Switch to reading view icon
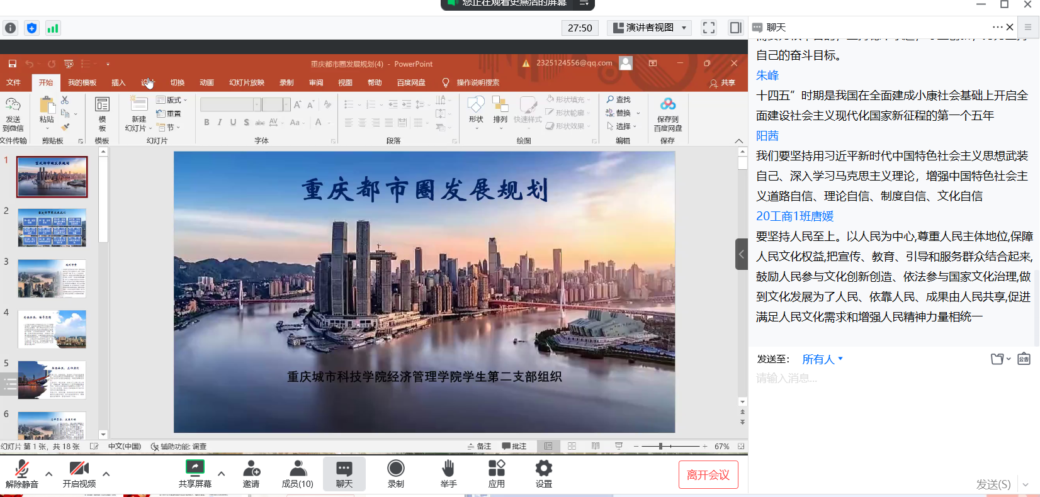The image size is (1040, 497). (x=596, y=446)
